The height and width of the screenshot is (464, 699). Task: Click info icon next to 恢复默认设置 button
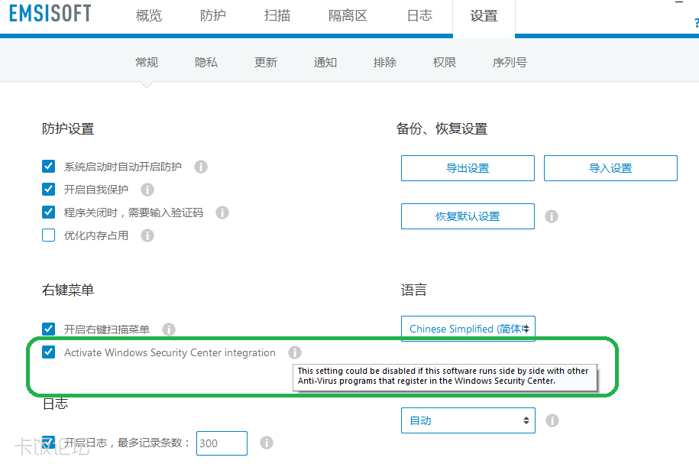point(551,216)
